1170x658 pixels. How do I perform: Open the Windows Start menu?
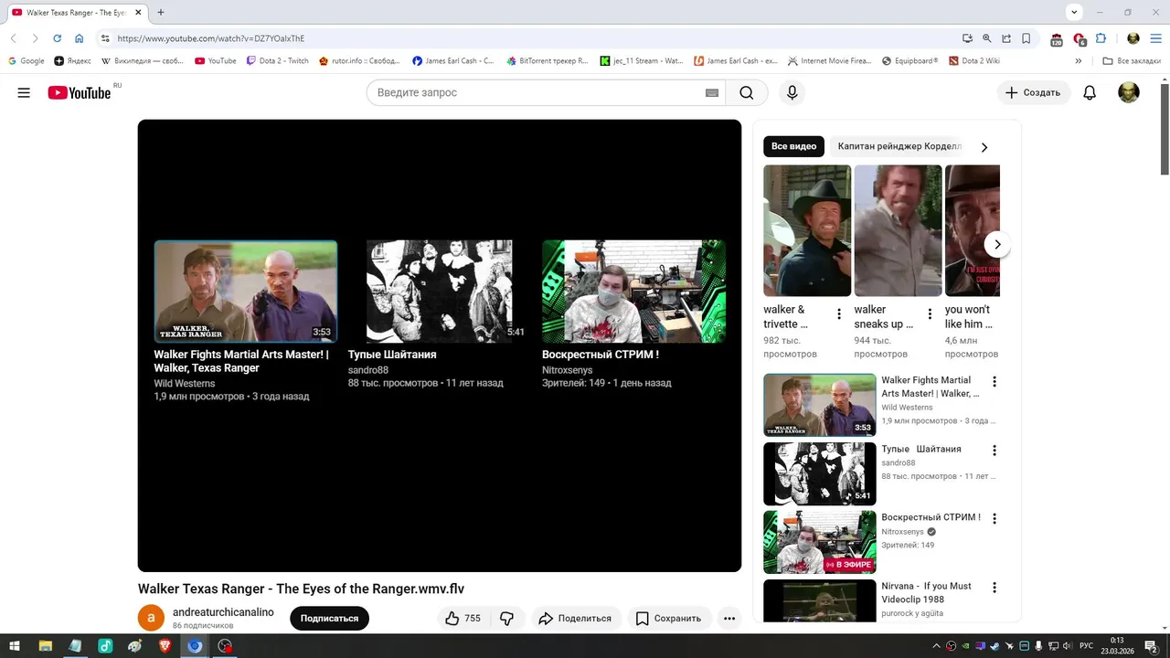point(15,646)
